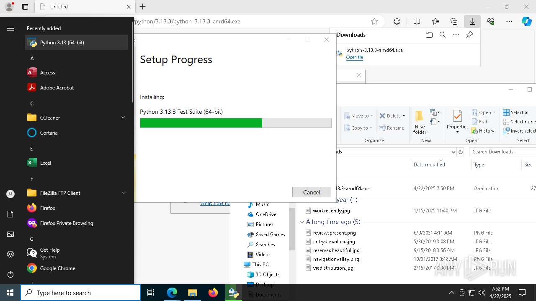Open the Edge Favorites list
Viewport: 536px width, 301px height.
point(435,21)
